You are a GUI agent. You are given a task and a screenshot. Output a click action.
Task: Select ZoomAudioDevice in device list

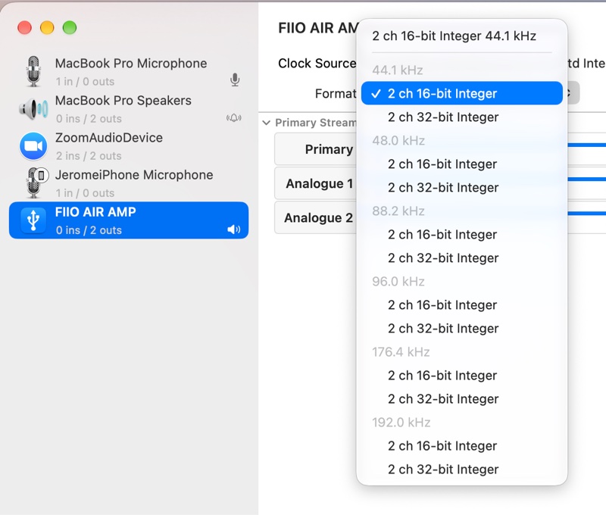129,146
